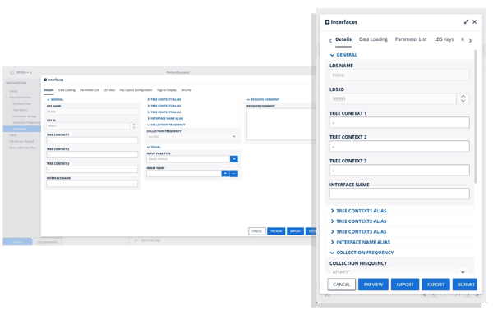The height and width of the screenshot is (328, 493).
Task: Increase LDS ID with the up arrow in the narrow panel
Action: [x=463, y=97]
